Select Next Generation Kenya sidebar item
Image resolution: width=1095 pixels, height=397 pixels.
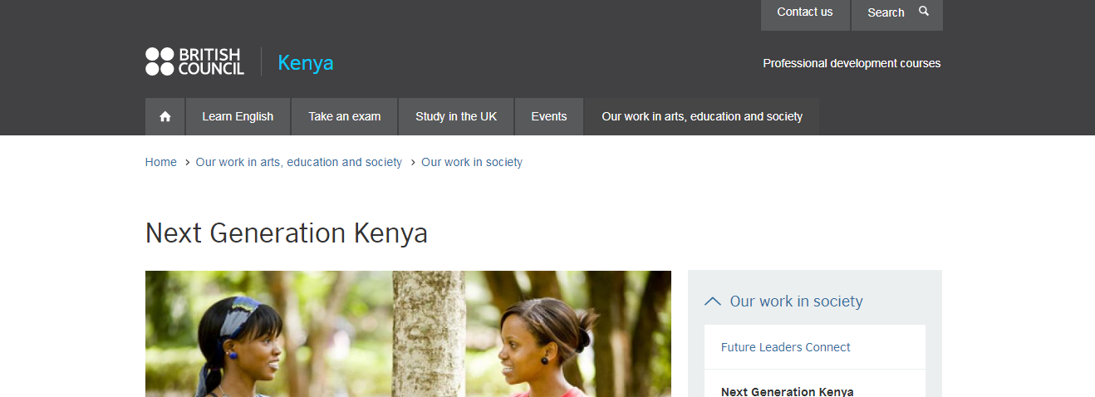pos(787,390)
